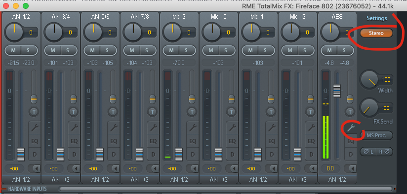Open EQ panel on AN 5/6 channel

pos(114,141)
